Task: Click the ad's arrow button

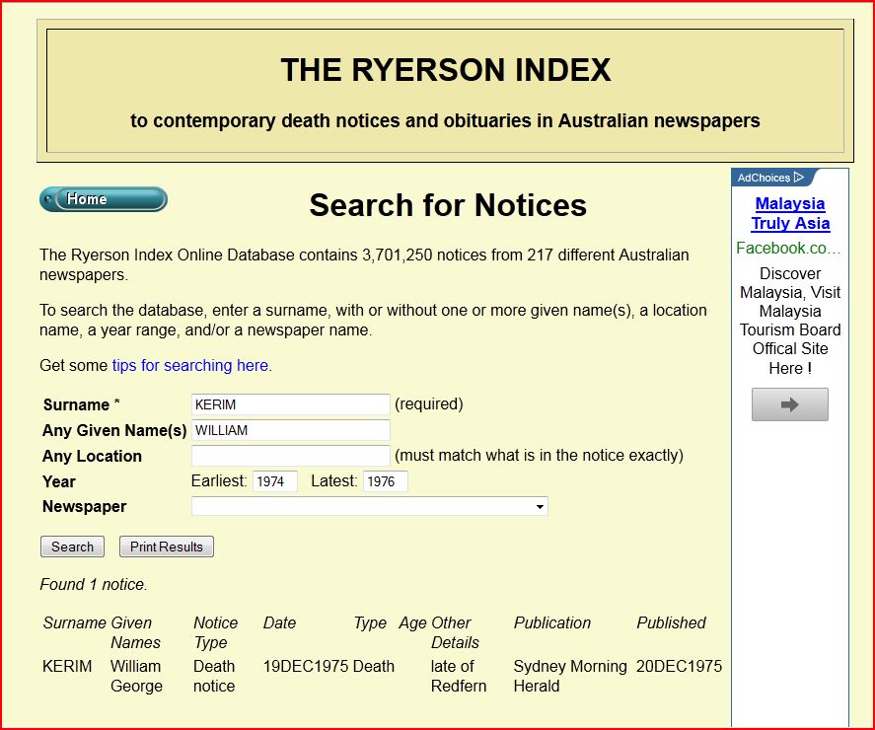Action: (x=789, y=404)
